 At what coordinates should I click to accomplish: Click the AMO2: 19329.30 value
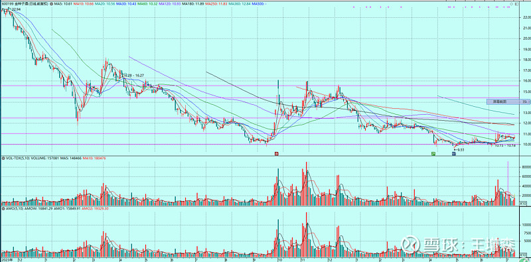pos(95,208)
